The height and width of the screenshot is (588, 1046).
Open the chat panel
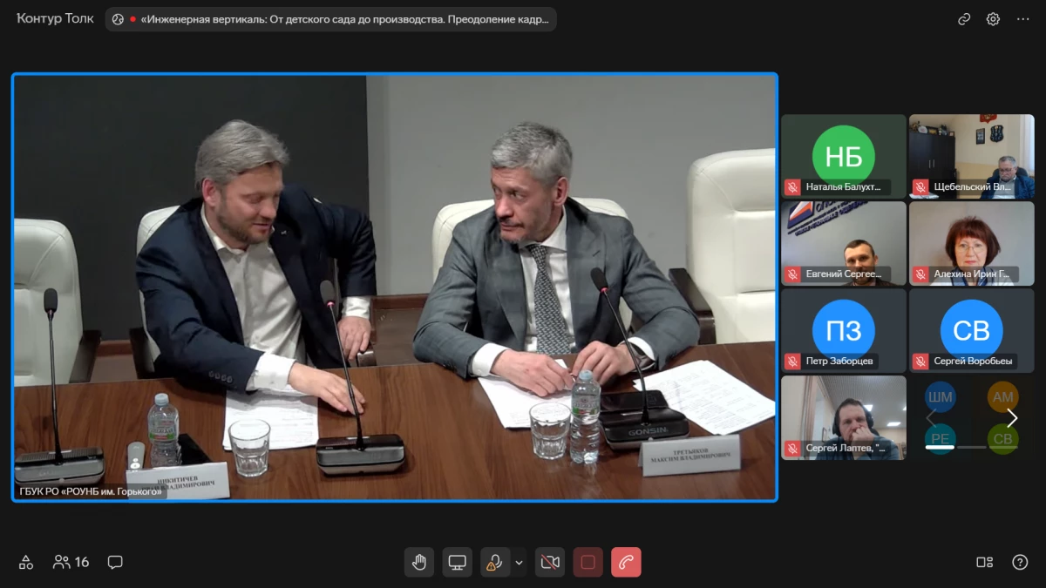[x=115, y=562]
